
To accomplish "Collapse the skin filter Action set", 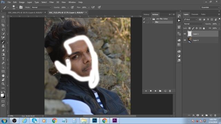I will click(x=151, y=19).
